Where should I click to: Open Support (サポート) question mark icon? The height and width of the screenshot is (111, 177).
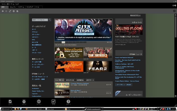tap(68, 102)
